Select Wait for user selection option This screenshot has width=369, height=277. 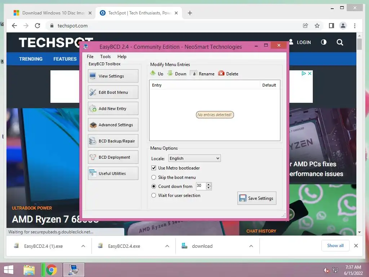click(x=154, y=195)
